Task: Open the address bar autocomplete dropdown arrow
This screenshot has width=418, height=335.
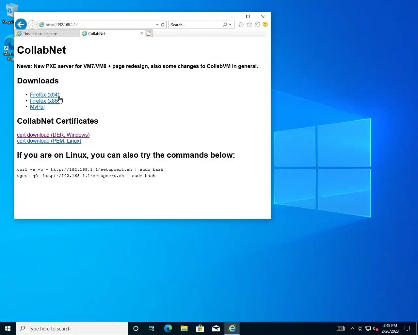Action: pyautogui.click(x=157, y=25)
